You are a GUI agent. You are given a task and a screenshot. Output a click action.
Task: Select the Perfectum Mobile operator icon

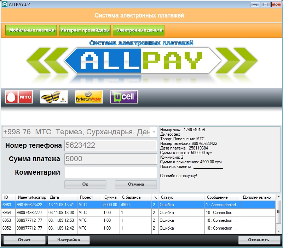click(x=89, y=97)
